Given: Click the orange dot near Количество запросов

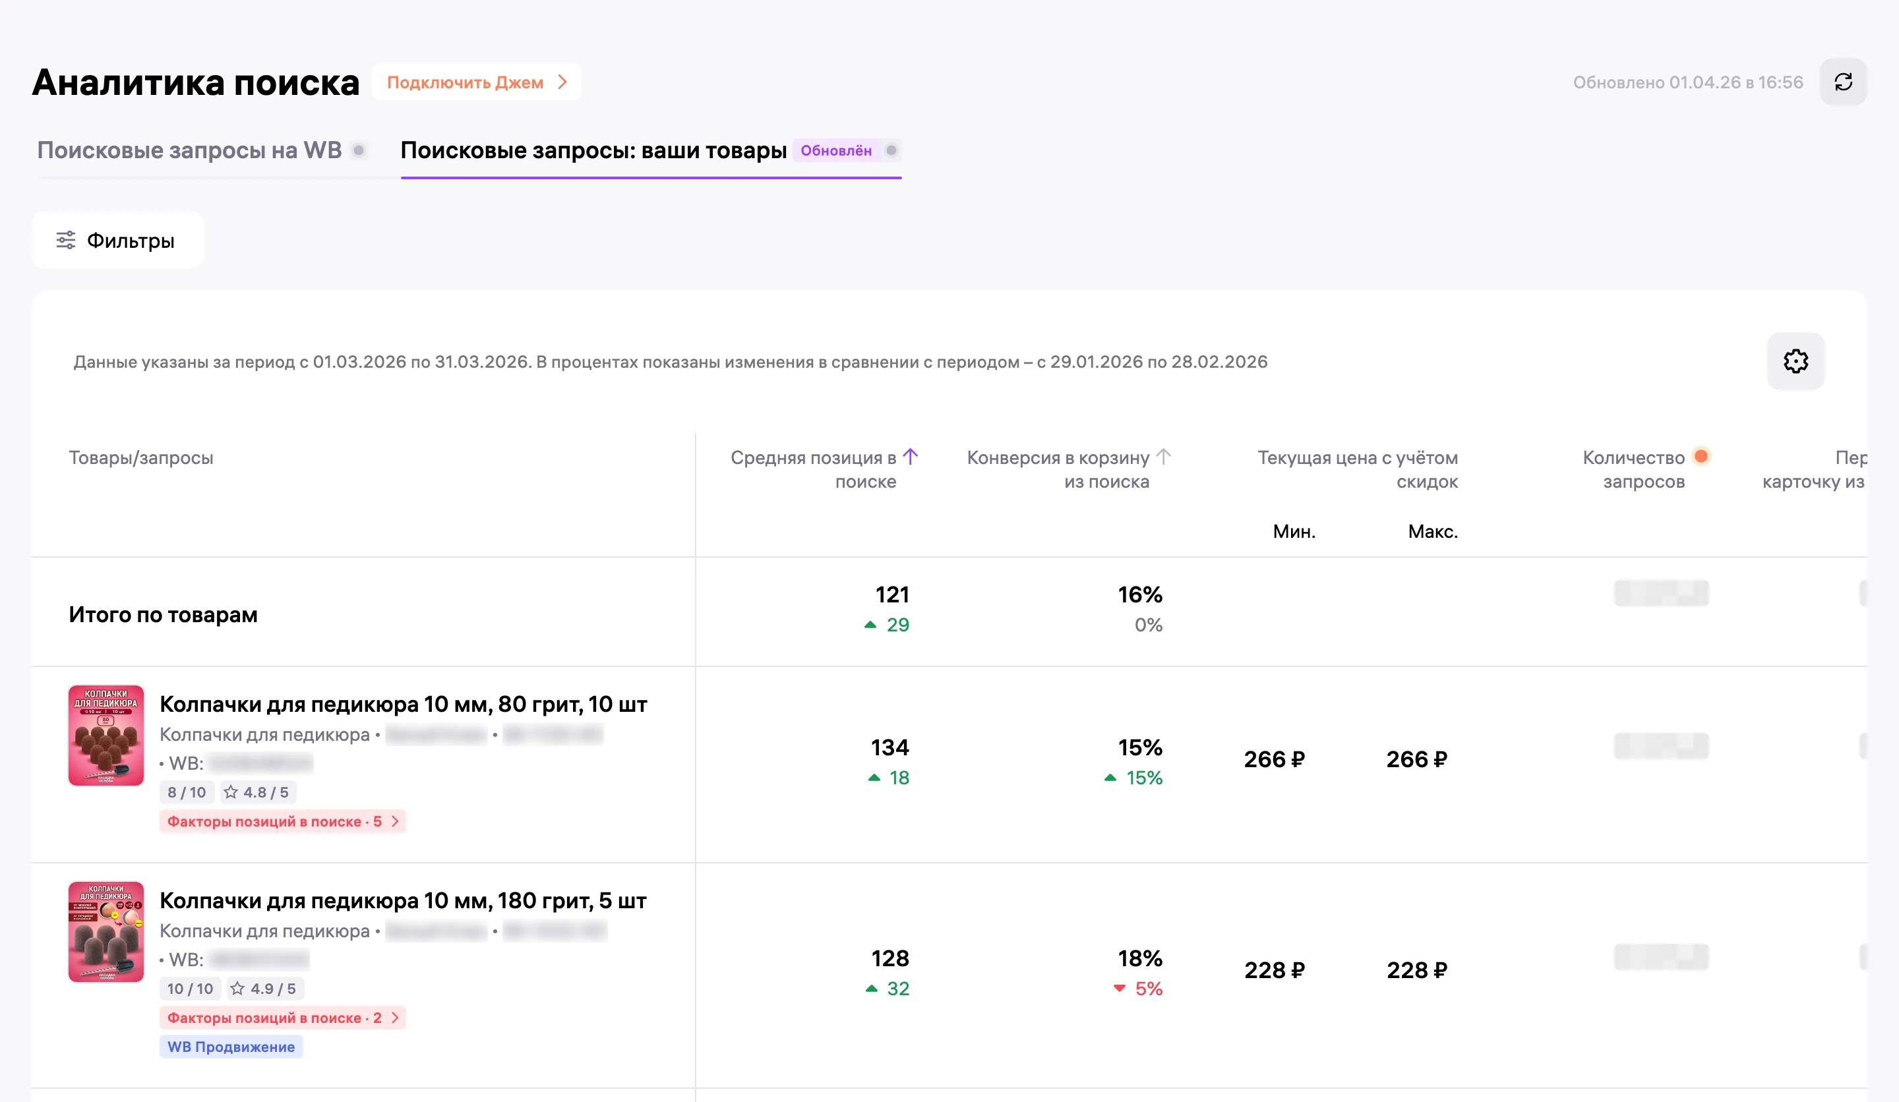Looking at the screenshot, I should coord(1701,457).
